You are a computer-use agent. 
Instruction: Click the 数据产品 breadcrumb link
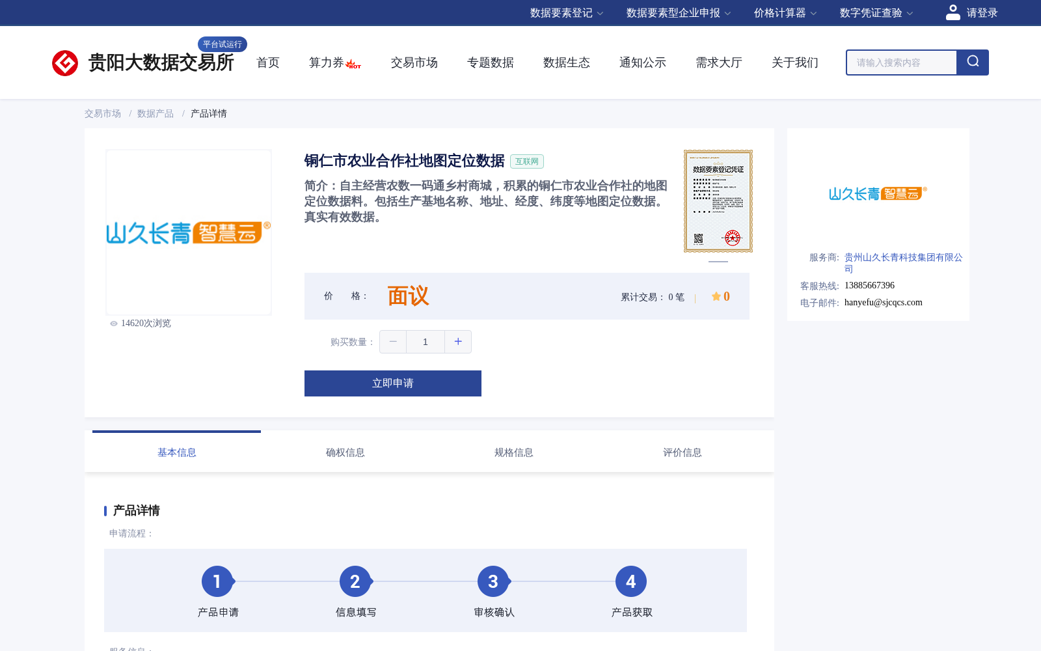[x=155, y=113]
